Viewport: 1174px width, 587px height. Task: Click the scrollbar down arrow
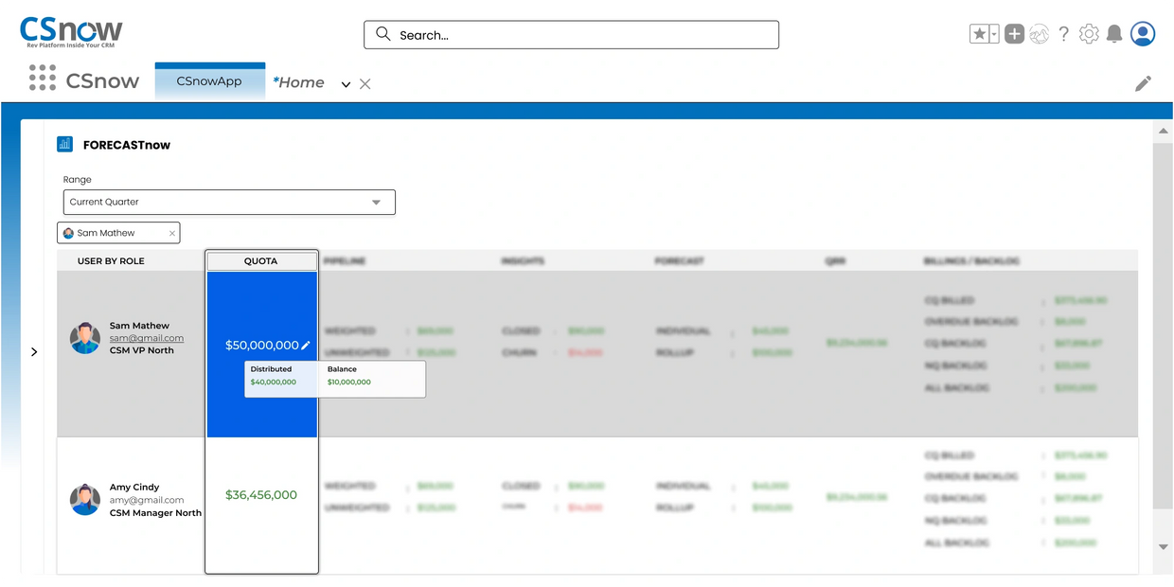point(1163,547)
